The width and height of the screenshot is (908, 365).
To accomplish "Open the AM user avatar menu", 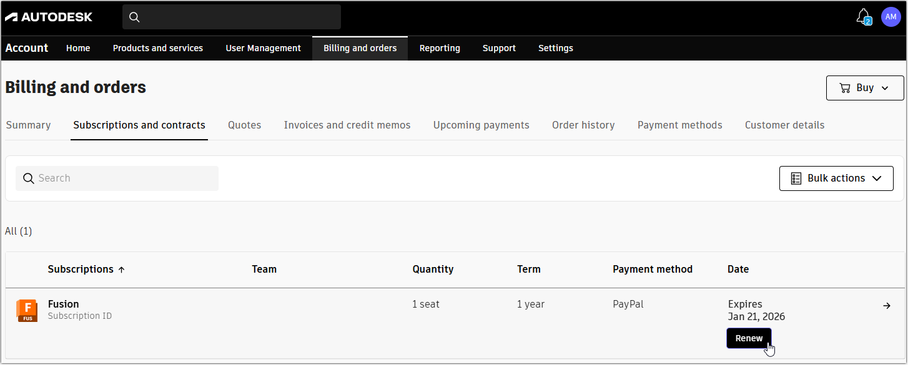I will pyautogui.click(x=891, y=17).
